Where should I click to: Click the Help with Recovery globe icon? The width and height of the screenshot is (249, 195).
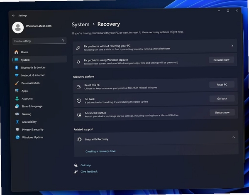79,139
